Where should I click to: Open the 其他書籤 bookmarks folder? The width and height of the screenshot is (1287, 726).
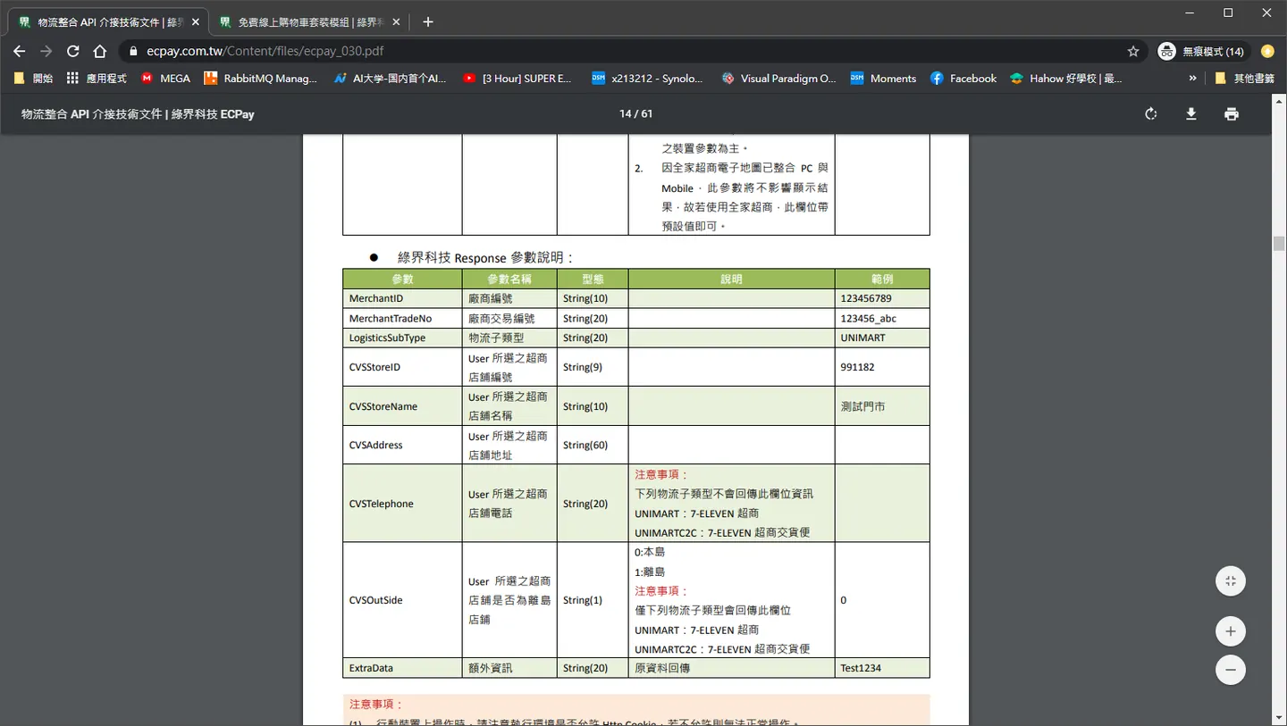1244,79
